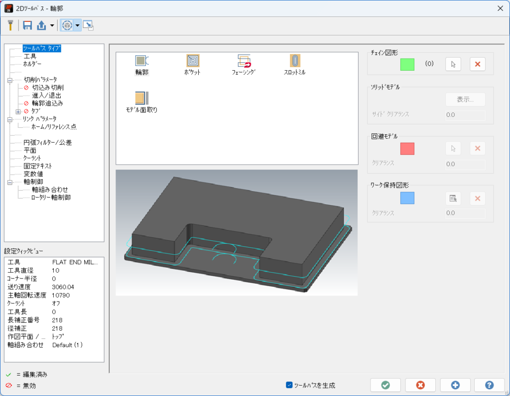510x396 pixels.
Task: Click the red 回避モデル color swatch
Action: tap(407, 148)
